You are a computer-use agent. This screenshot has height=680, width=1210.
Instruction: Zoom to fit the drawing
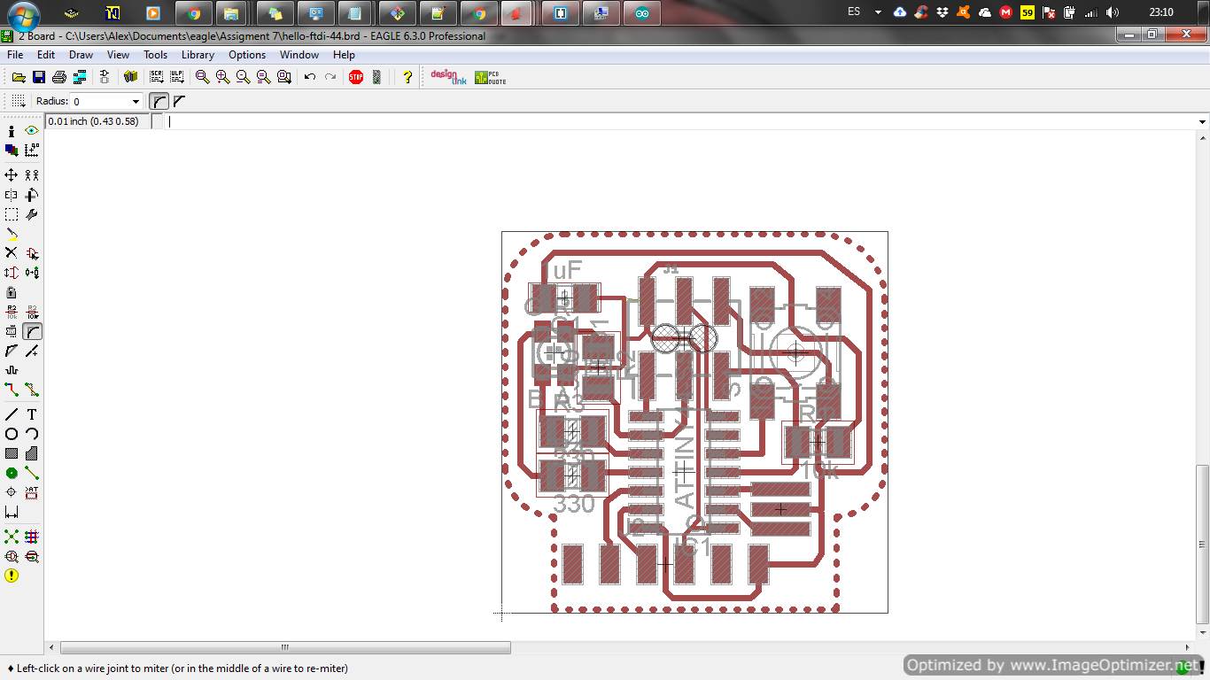pyautogui.click(x=203, y=77)
